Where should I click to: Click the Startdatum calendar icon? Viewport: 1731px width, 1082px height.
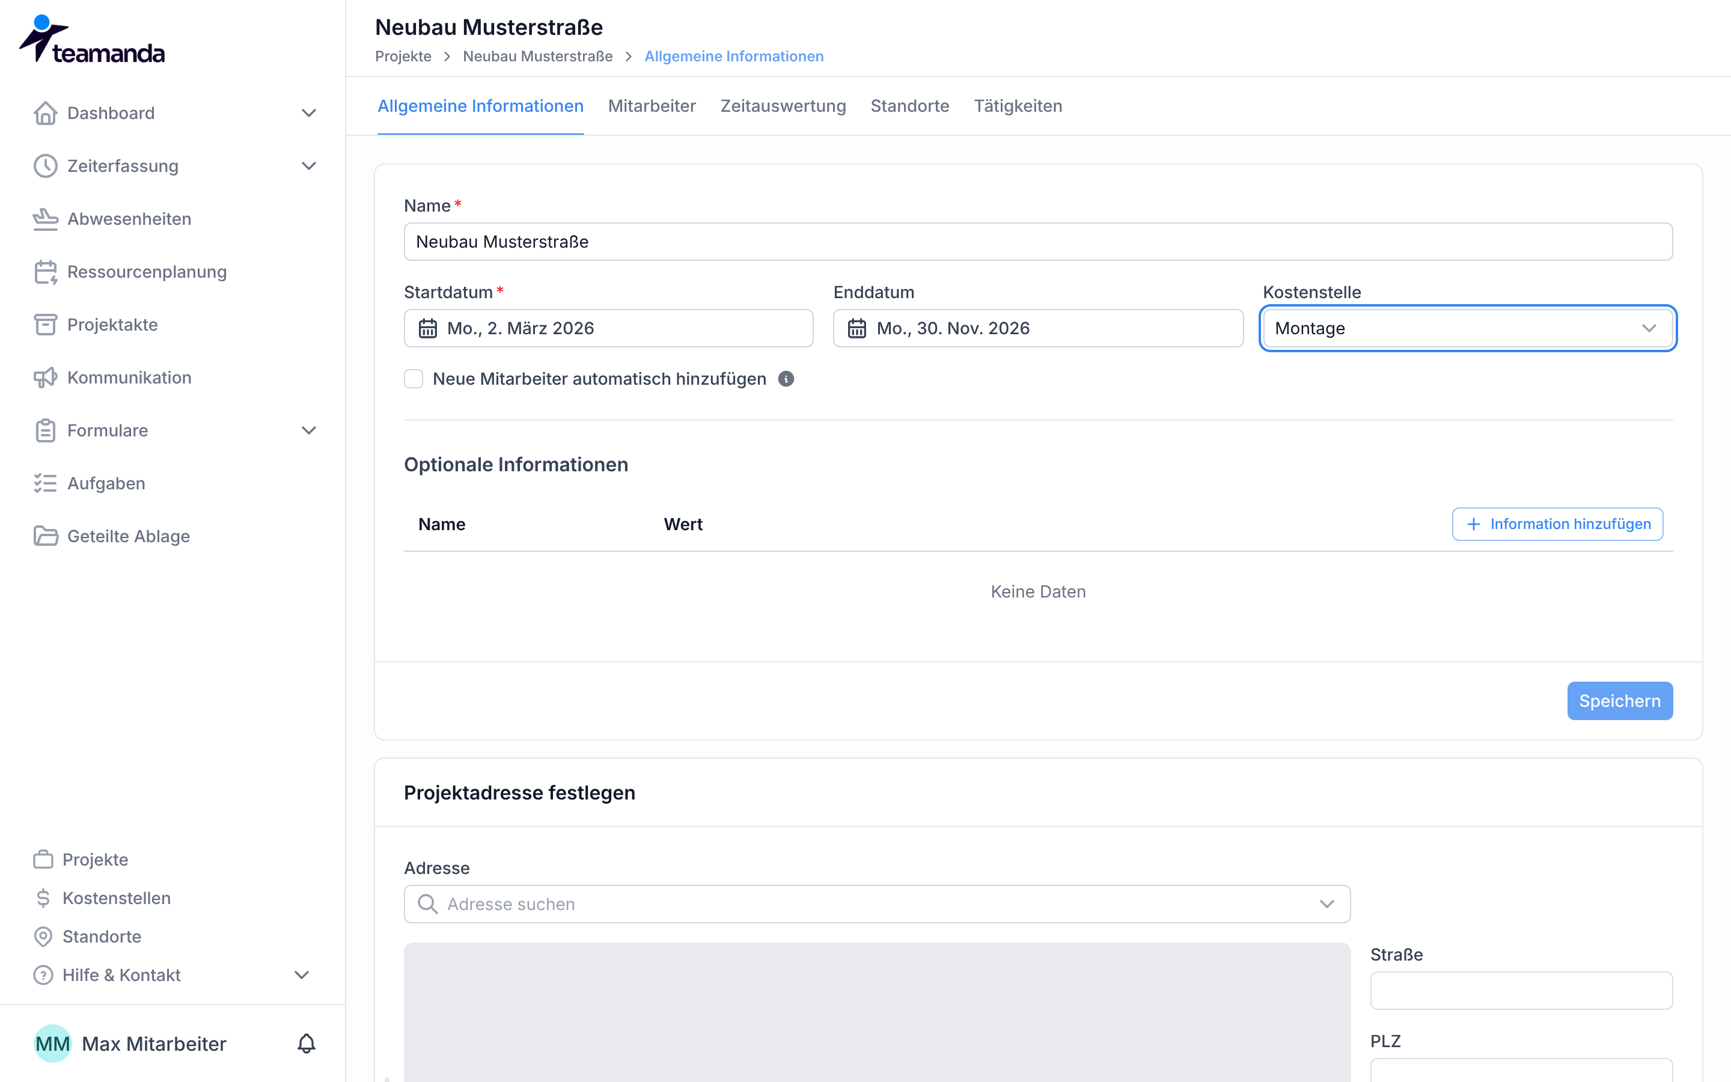click(x=428, y=328)
